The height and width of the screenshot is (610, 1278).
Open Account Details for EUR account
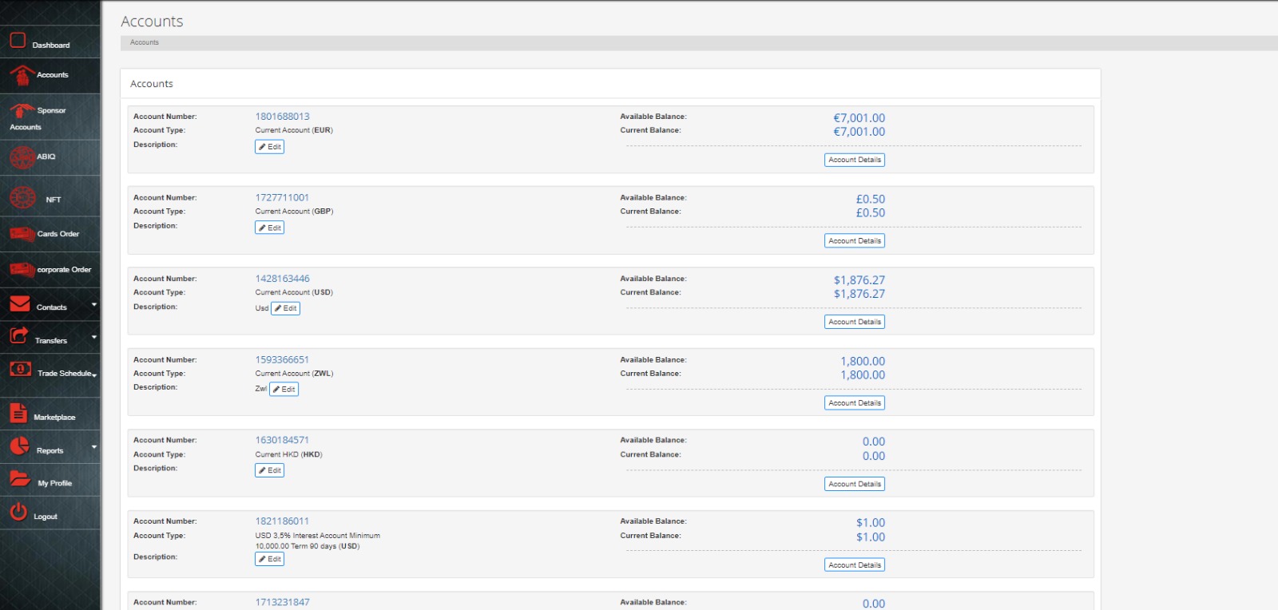(854, 160)
